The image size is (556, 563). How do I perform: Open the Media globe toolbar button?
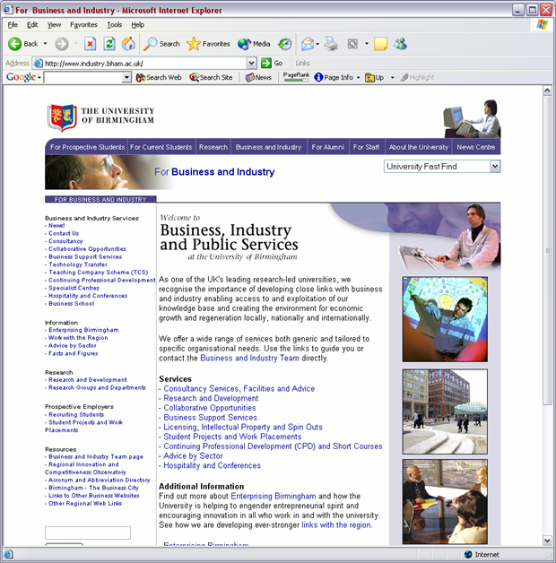tap(254, 44)
